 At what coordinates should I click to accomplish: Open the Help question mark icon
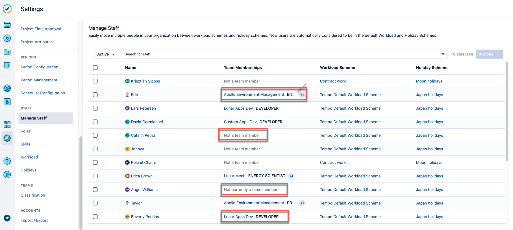pyautogui.click(x=7, y=161)
